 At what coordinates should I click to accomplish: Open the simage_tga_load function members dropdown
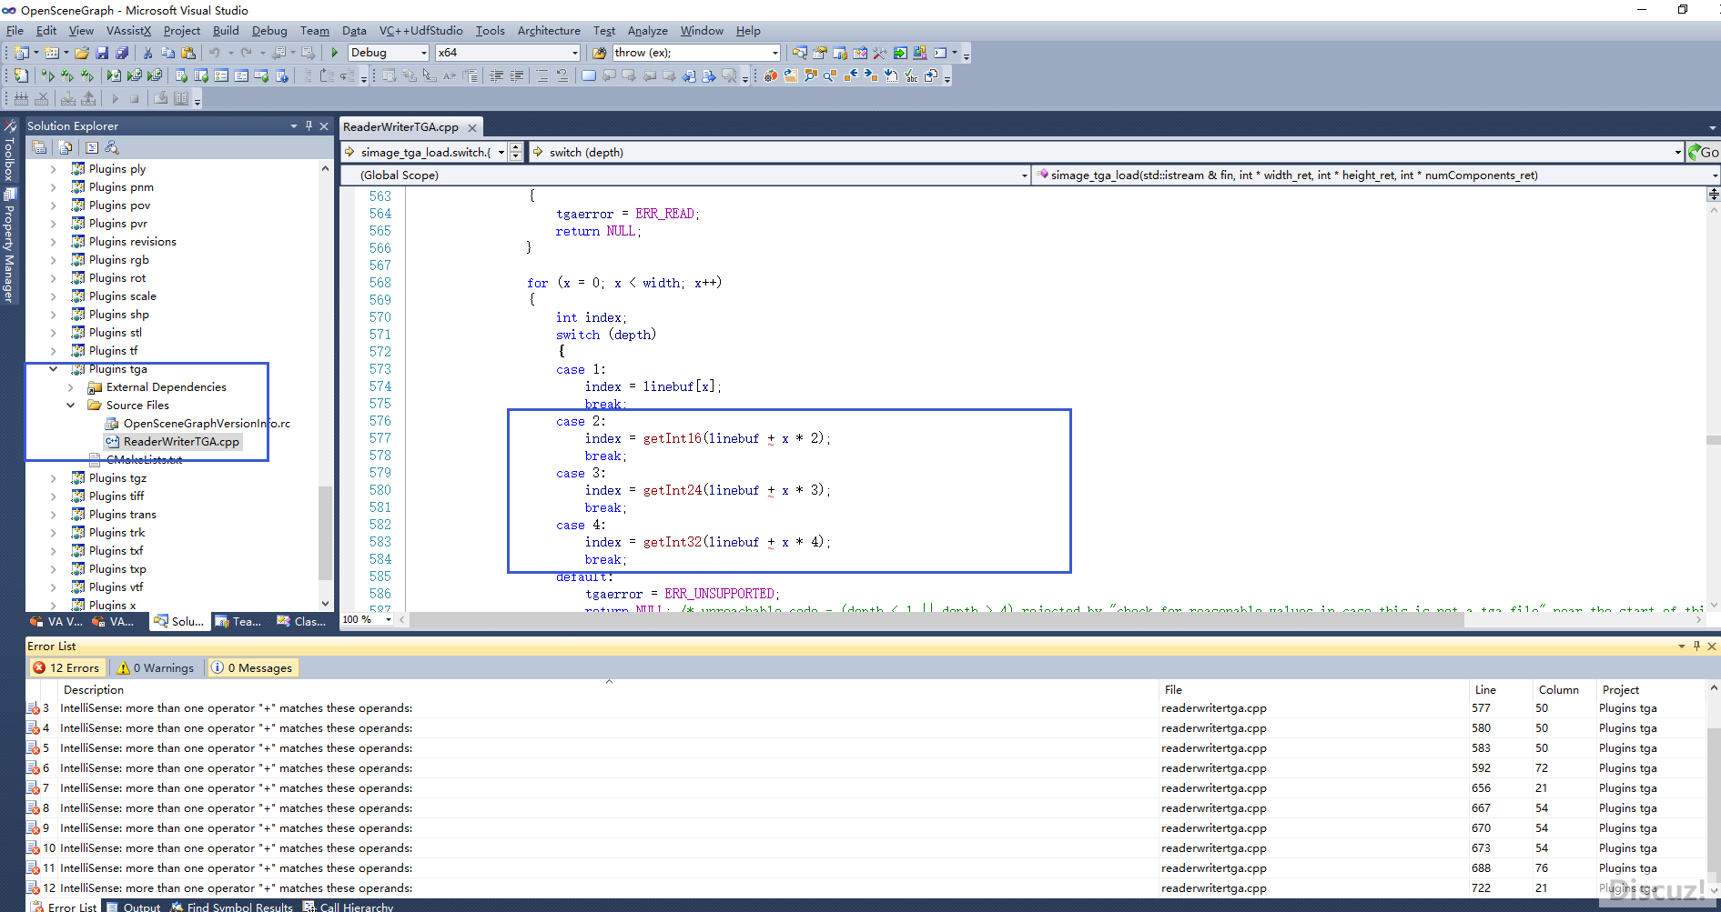coord(1715,175)
